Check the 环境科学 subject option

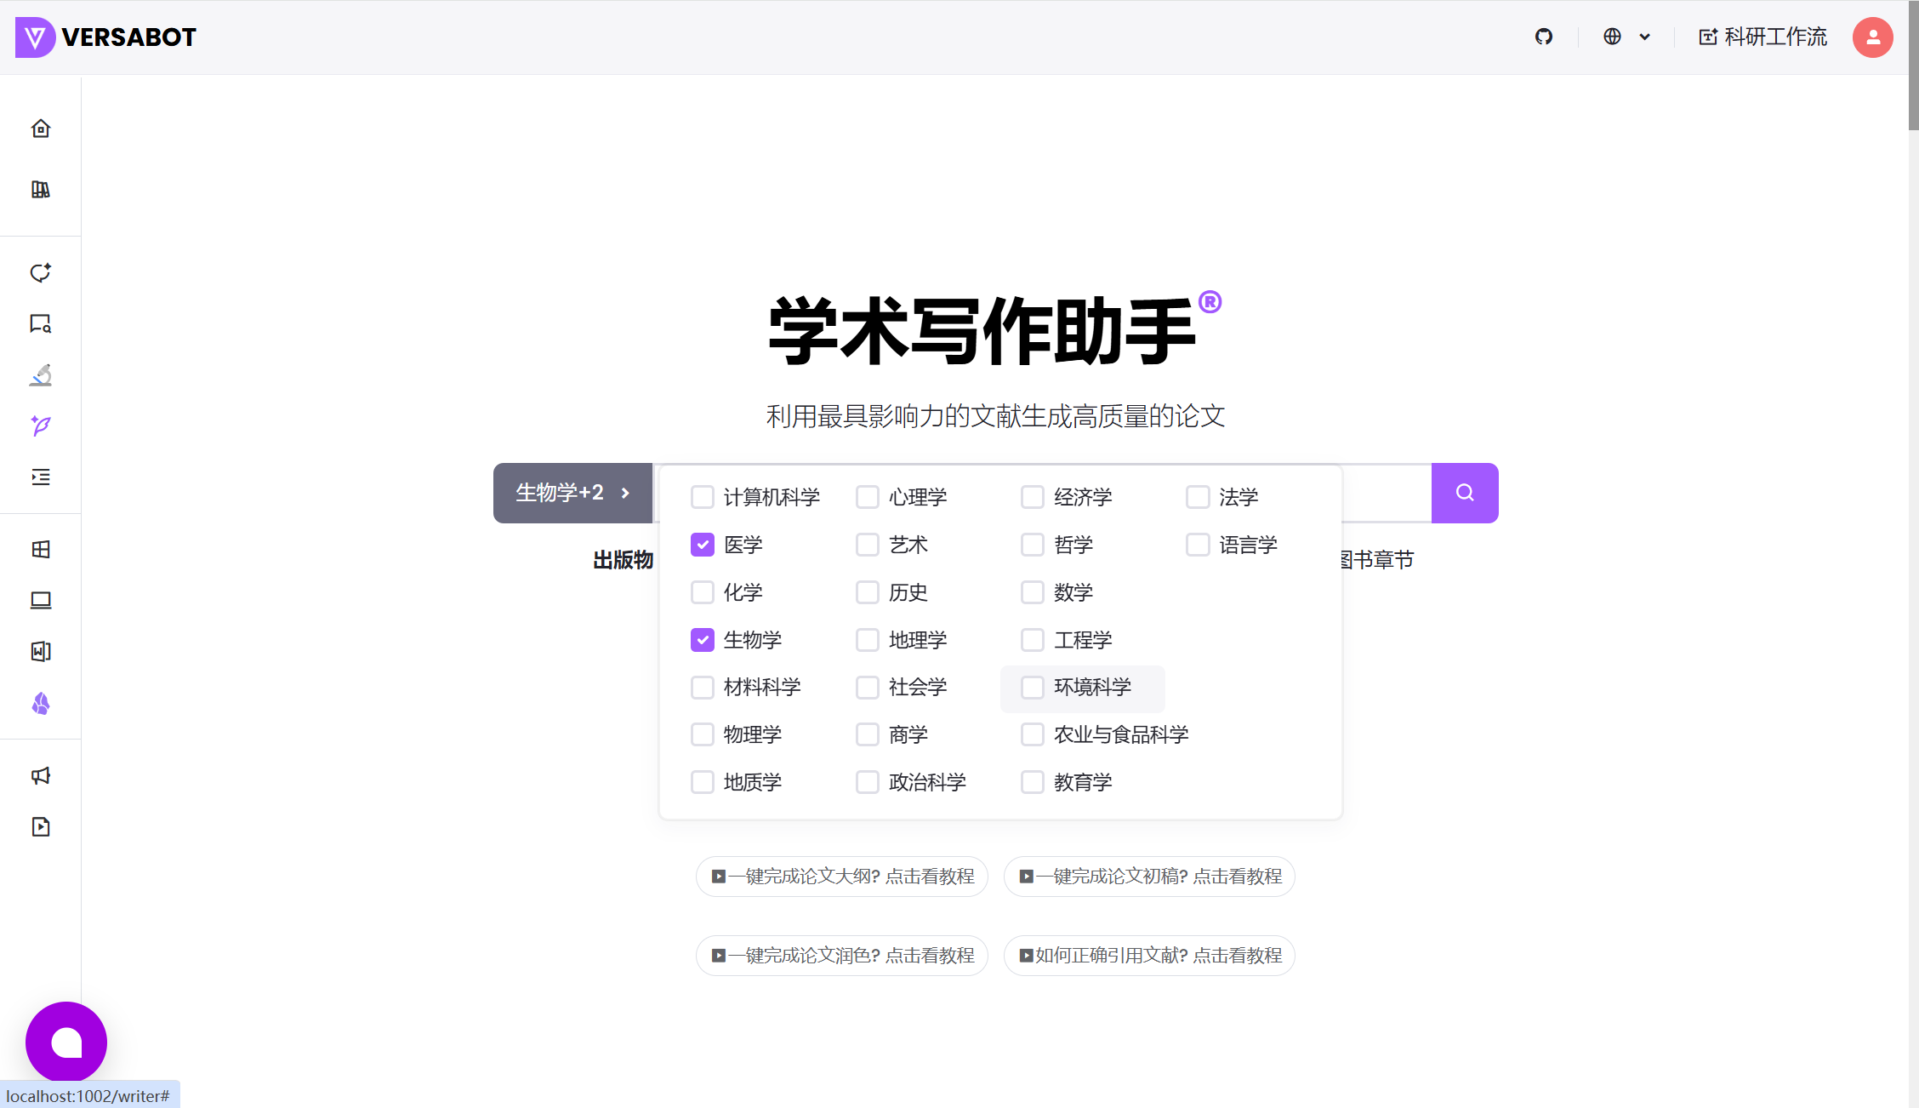point(1033,688)
